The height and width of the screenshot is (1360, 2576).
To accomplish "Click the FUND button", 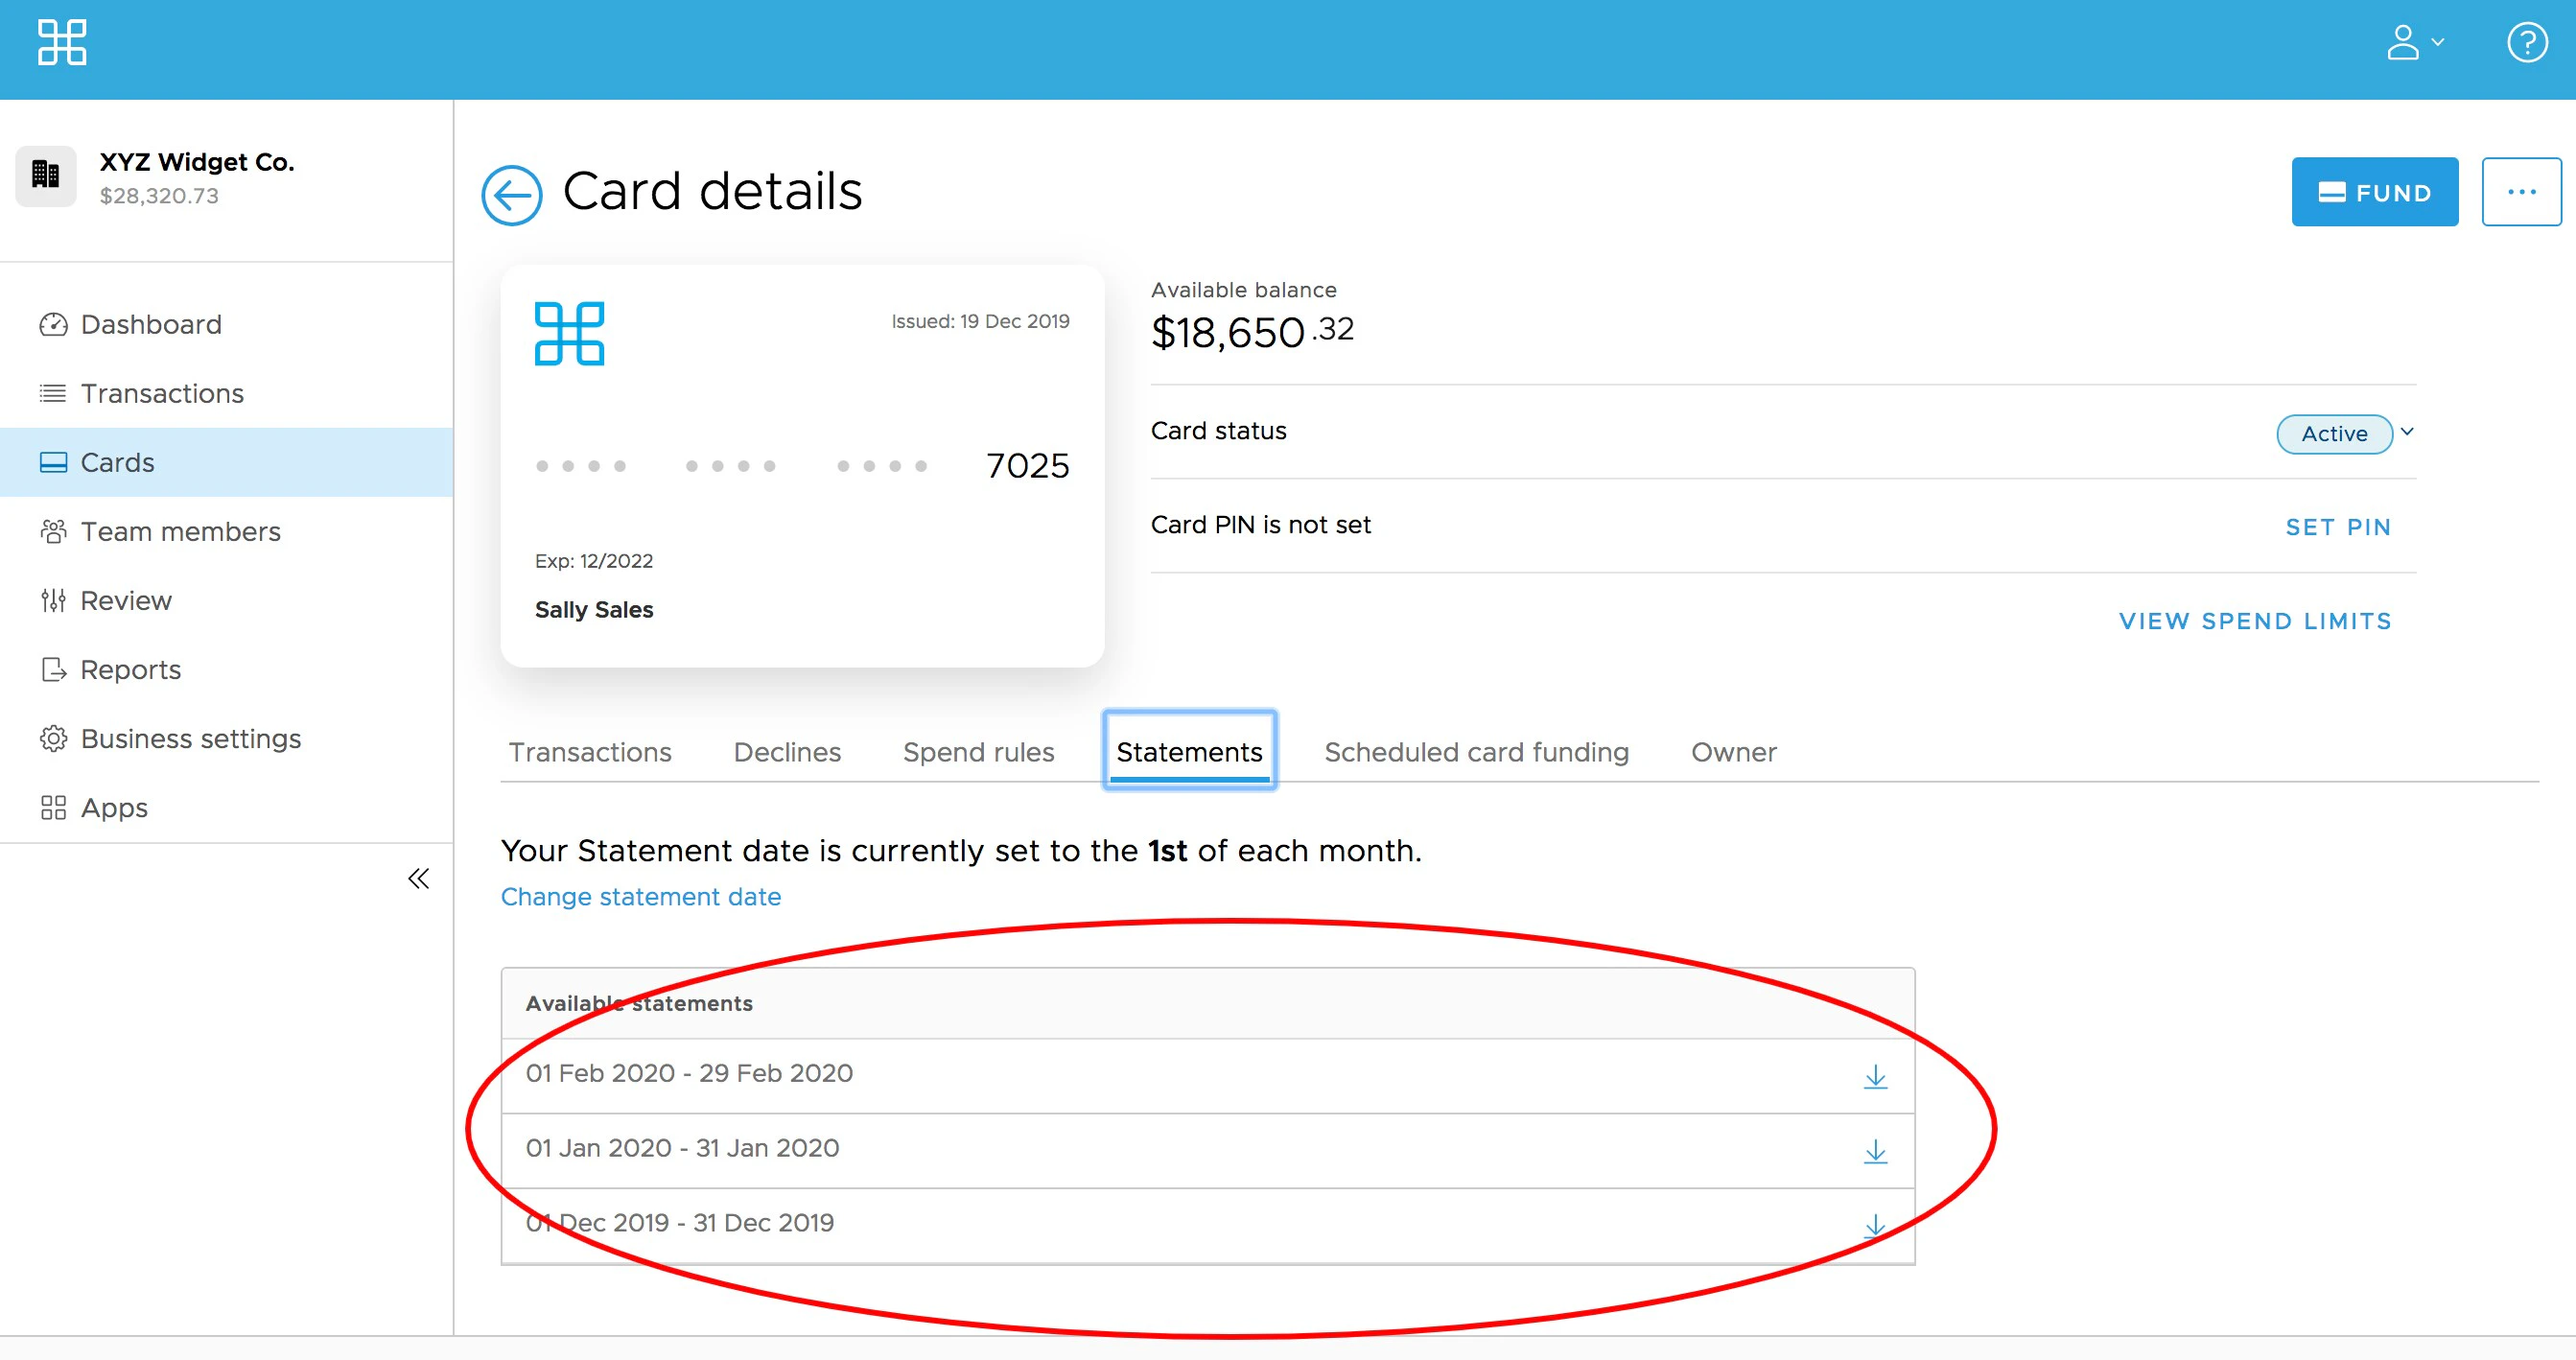I will coord(2374,192).
